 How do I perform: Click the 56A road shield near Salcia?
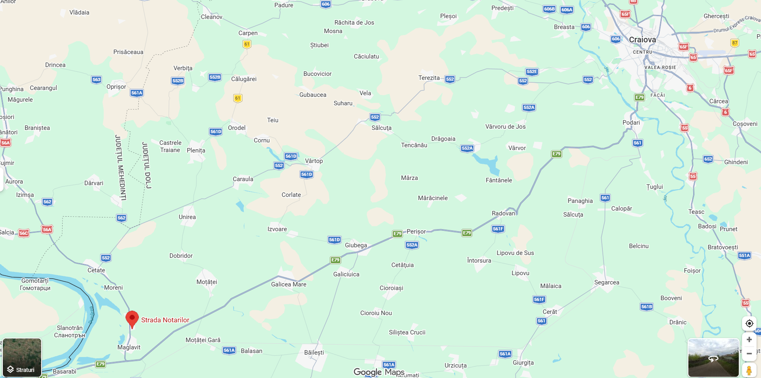click(x=47, y=230)
